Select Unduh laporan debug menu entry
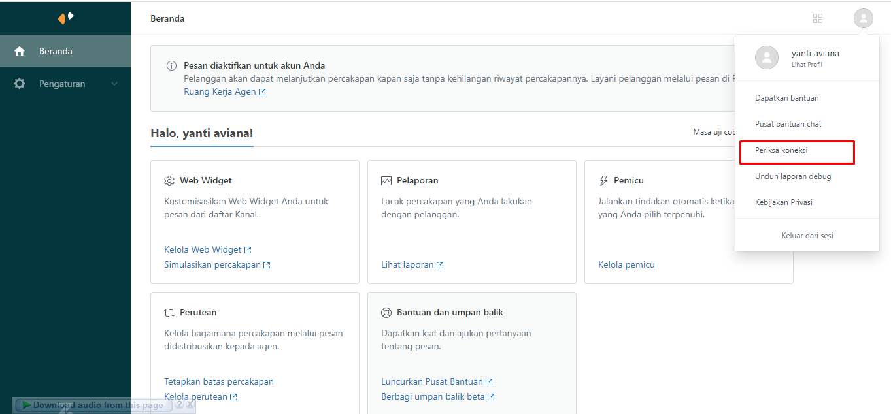 click(793, 176)
